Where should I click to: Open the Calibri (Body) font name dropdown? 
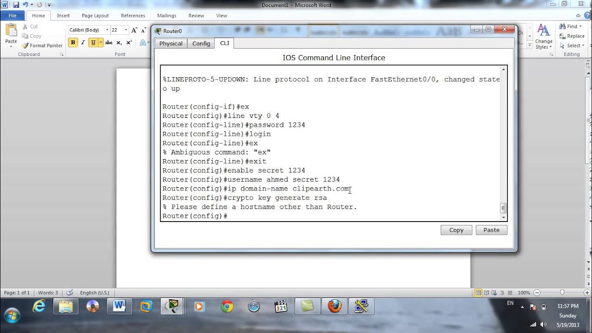click(107, 30)
